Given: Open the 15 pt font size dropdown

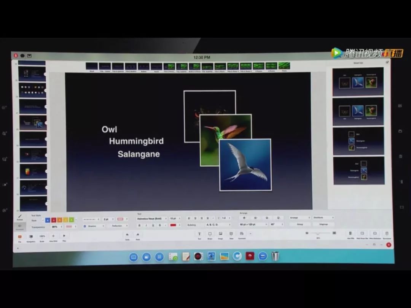Looking at the screenshot, I should tap(175, 218).
